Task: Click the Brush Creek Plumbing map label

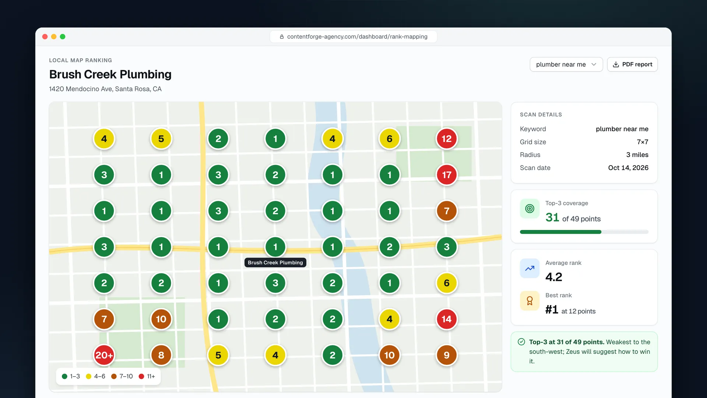Action: [275, 262]
